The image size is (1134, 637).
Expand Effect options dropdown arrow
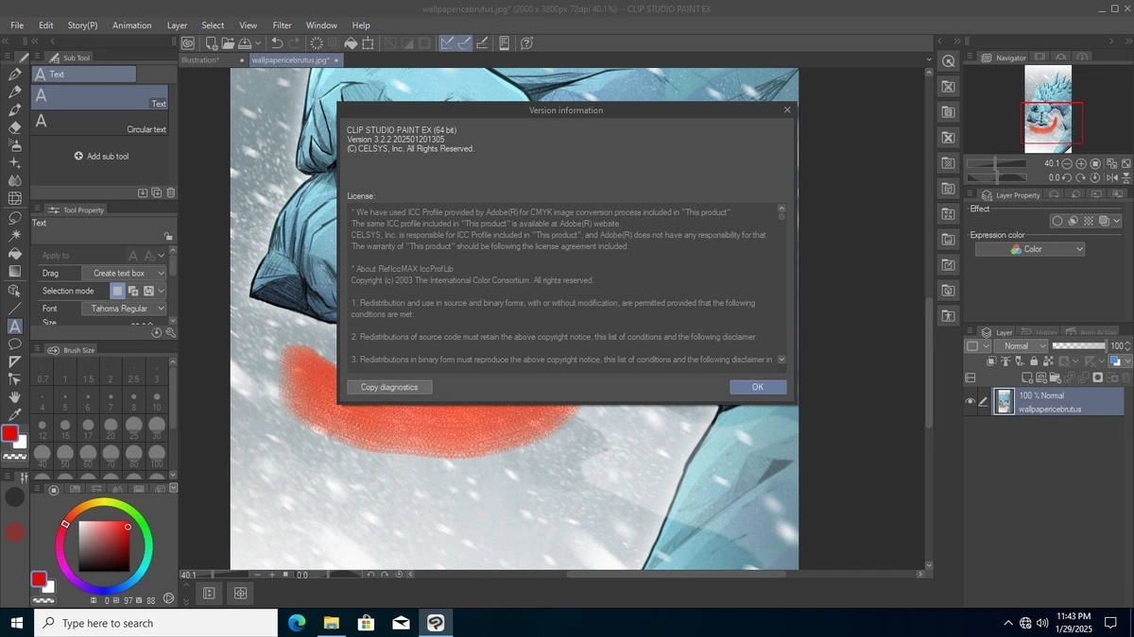click(1116, 221)
